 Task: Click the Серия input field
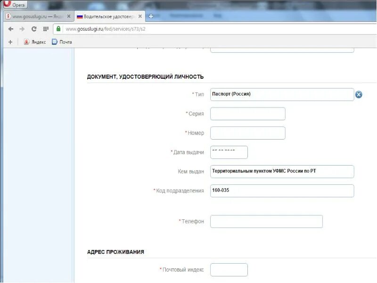click(248, 114)
